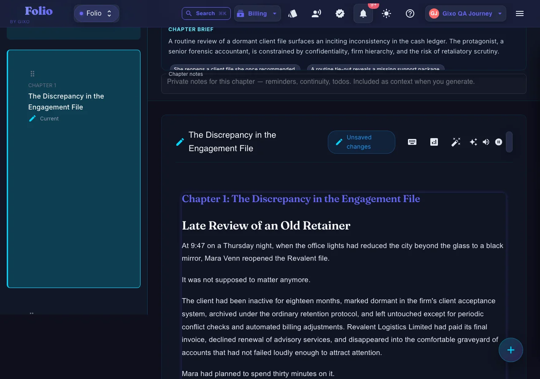Click the speaker read-aloud icon
The height and width of the screenshot is (379, 540).
click(x=486, y=142)
